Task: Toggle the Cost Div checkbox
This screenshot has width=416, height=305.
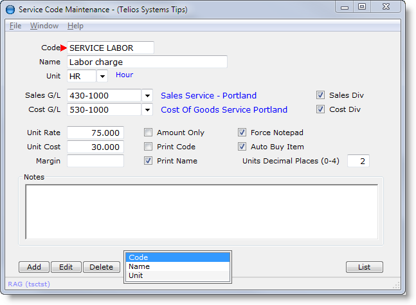Action: pos(321,109)
